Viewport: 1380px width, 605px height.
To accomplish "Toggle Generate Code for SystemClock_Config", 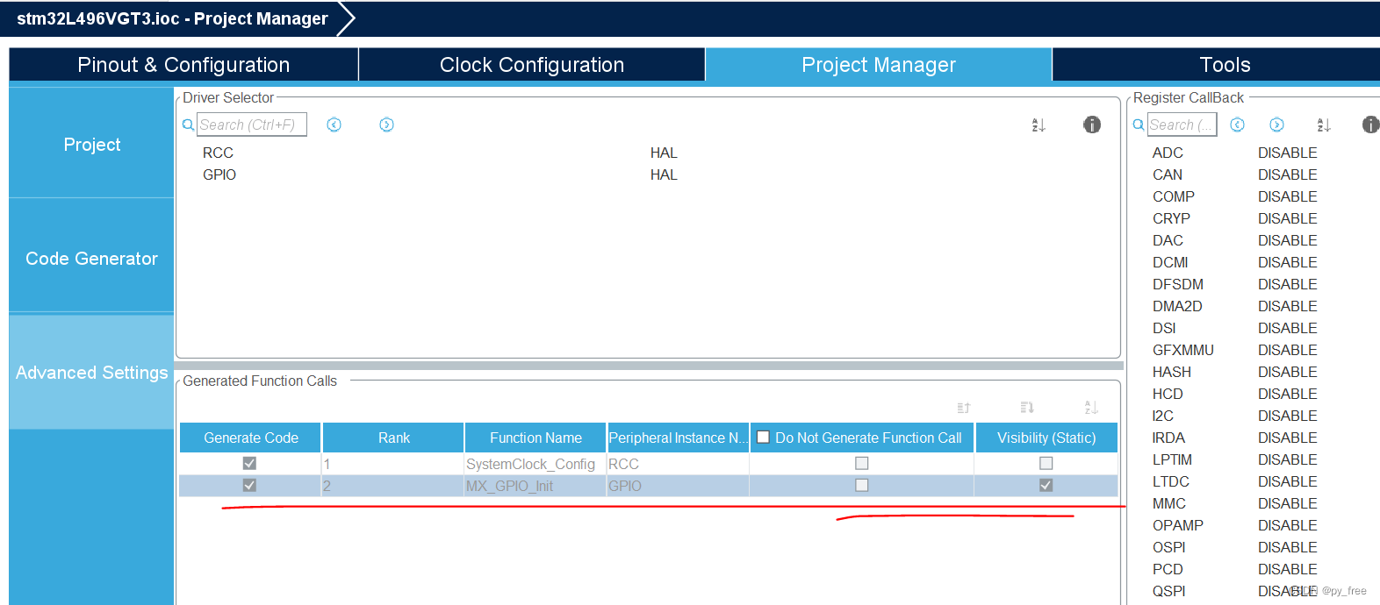I will pos(249,463).
